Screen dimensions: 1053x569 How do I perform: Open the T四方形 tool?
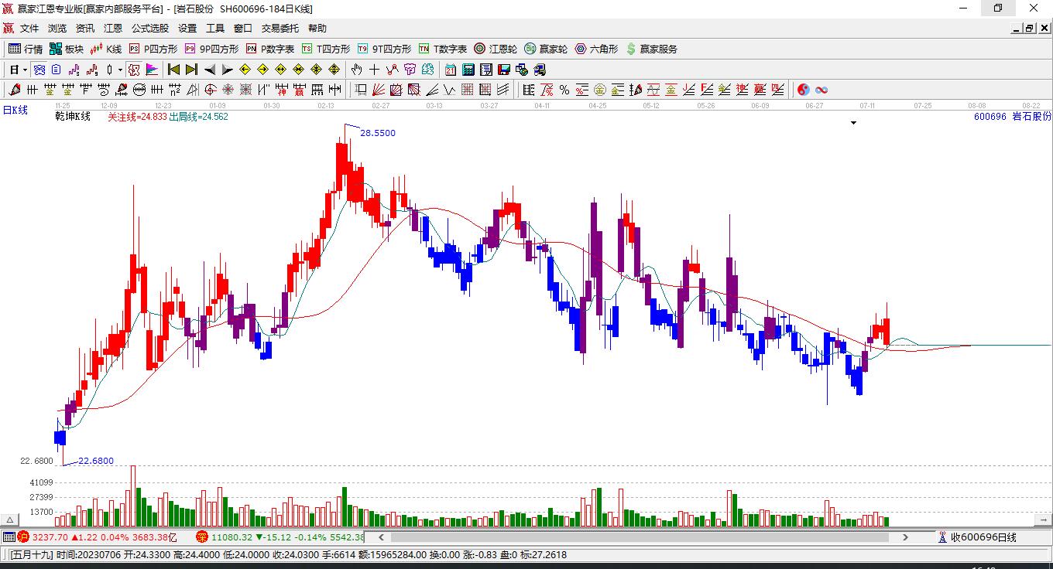(x=326, y=49)
